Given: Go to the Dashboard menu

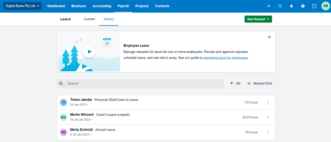Looking at the screenshot, I should click(56, 6).
